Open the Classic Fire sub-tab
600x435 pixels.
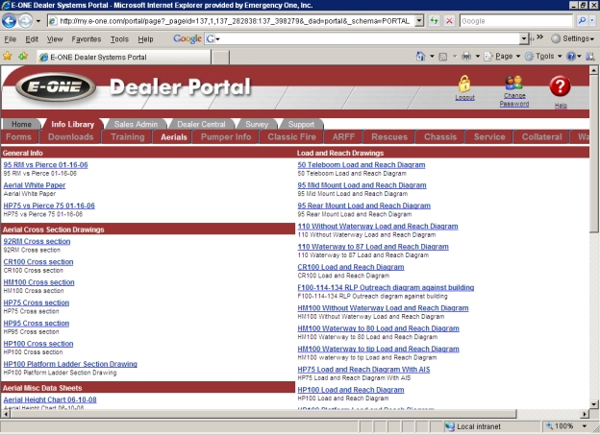pos(291,137)
